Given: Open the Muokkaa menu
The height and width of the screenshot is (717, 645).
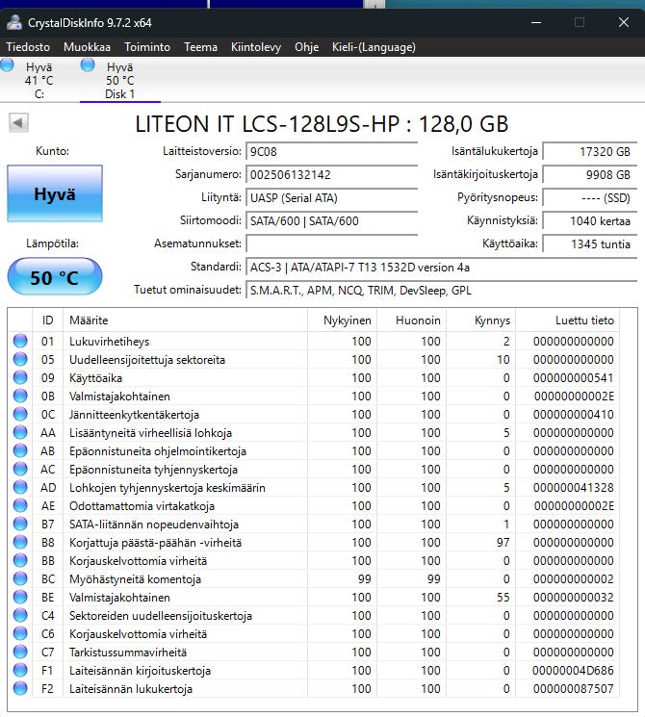Looking at the screenshot, I should pyautogui.click(x=87, y=47).
